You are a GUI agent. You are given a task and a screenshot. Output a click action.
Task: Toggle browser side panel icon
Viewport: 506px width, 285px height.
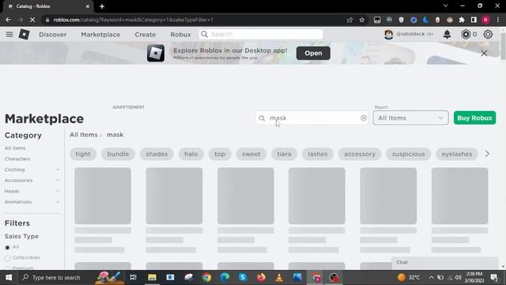[x=474, y=20]
